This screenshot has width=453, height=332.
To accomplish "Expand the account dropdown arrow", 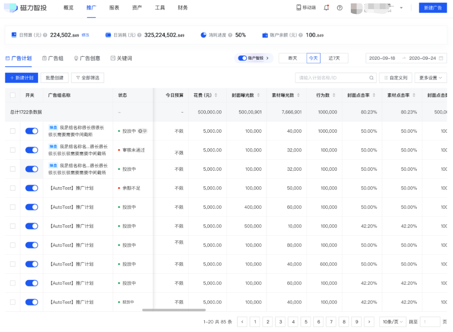I will coord(401,8).
